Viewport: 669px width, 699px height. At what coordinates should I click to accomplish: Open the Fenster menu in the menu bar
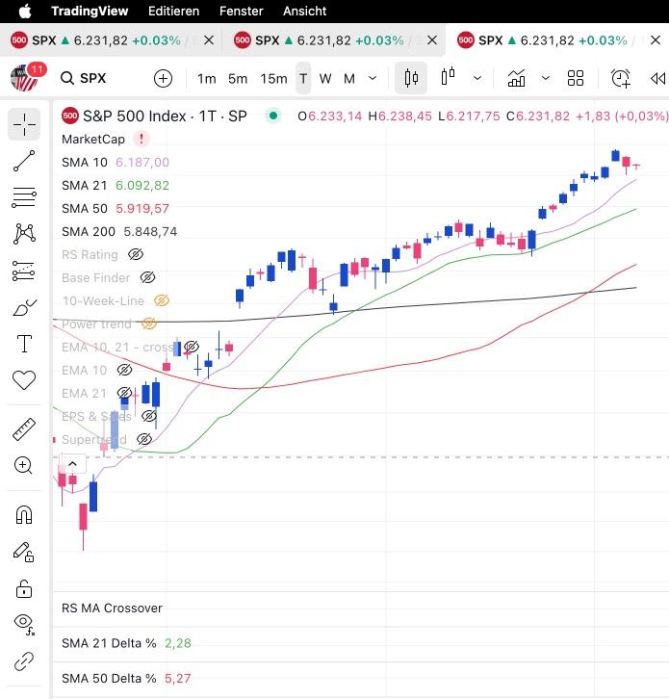point(241,11)
